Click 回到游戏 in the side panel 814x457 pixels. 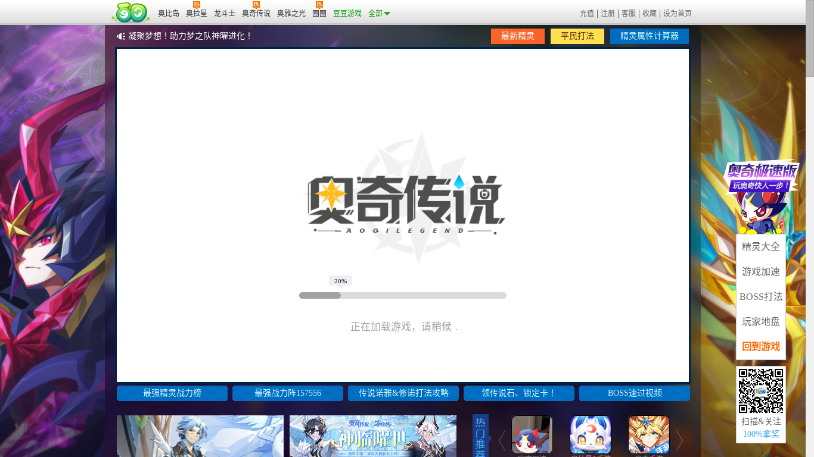pyautogui.click(x=761, y=346)
